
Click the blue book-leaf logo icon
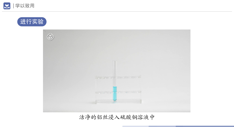pyautogui.click(x=7, y=6)
